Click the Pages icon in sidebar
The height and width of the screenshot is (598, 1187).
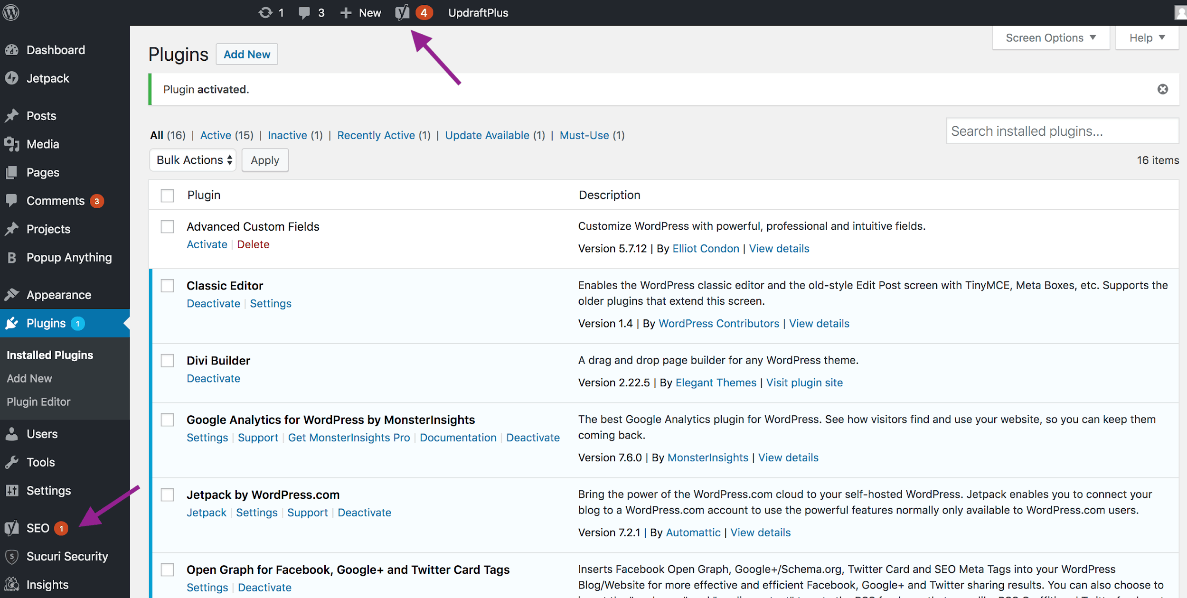[12, 172]
